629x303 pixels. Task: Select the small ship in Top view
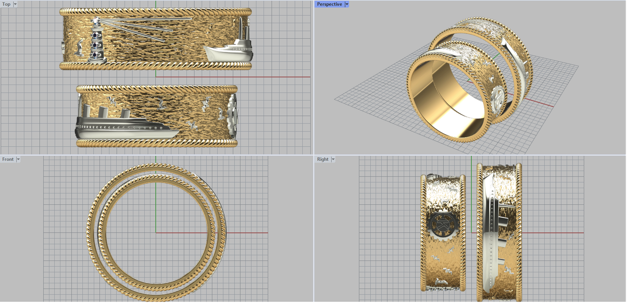[230, 51]
